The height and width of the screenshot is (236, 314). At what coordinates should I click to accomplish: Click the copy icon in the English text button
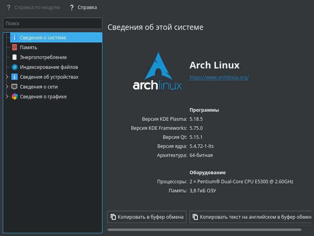coord(195,217)
